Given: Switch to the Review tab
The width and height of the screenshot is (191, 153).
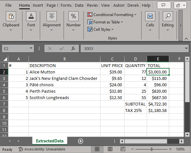Looking at the screenshot, I should [92, 5].
